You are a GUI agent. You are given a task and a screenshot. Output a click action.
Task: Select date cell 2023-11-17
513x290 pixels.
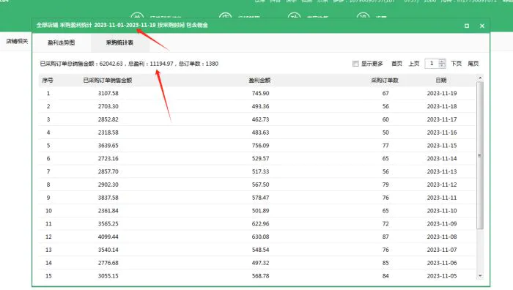(x=442, y=119)
